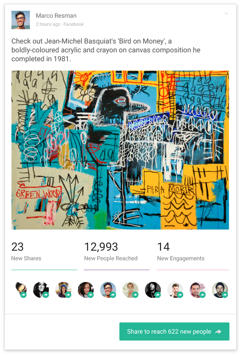This screenshot has height=355, width=241.
Task: Click the first sharer avatar with top bun
Action: coord(21,290)
